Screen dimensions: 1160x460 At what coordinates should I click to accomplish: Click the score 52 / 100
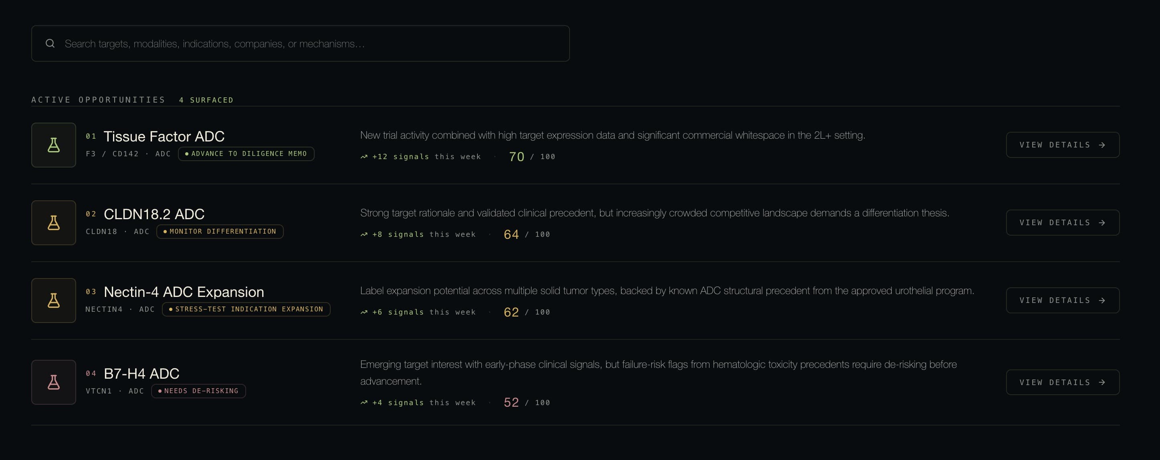tap(526, 402)
